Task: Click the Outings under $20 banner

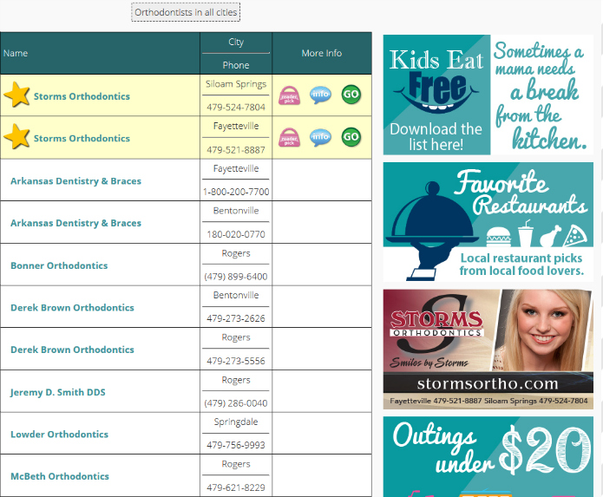Action: point(488,456)
